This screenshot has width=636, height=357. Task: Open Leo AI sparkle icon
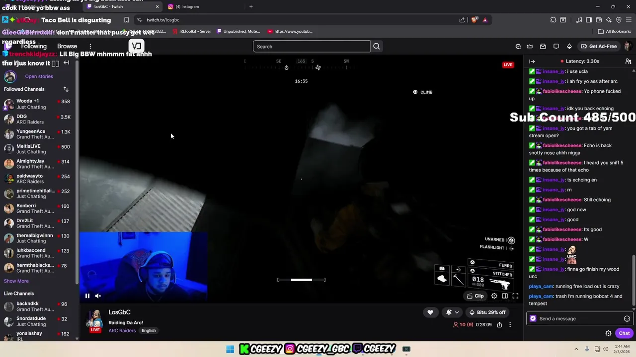(609, 20)
